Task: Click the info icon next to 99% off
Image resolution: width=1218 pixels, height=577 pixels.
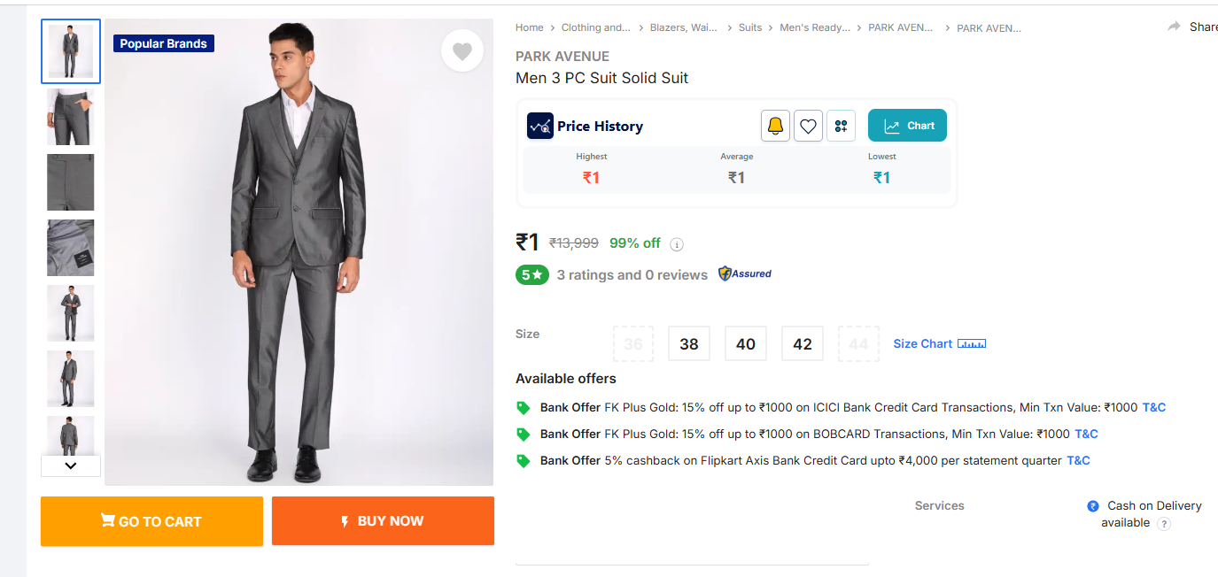Action: [x=677, y=244]
